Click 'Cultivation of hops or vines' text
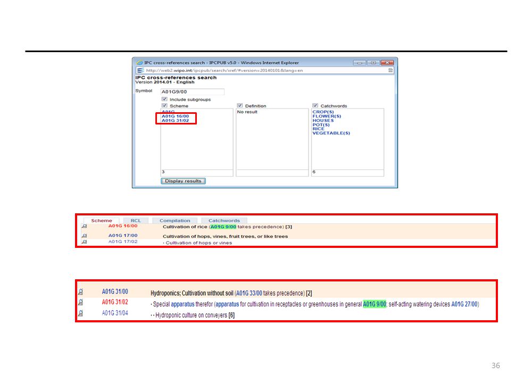The height and width of the screenshot is (383, 532). (199, 243)
